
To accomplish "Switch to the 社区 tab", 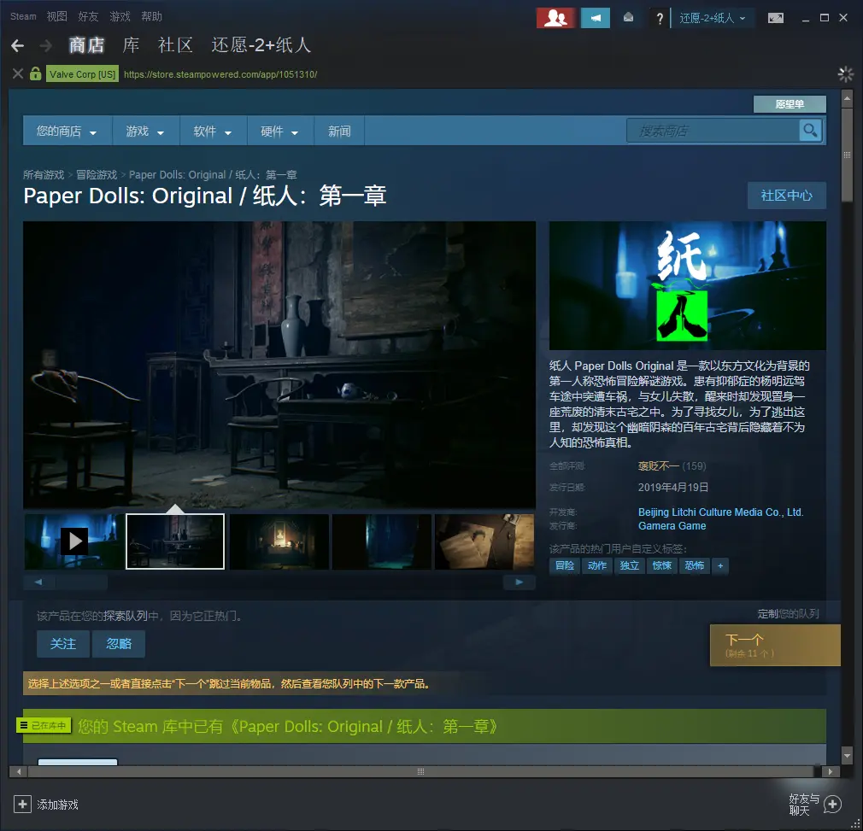I will click(175, 45).
